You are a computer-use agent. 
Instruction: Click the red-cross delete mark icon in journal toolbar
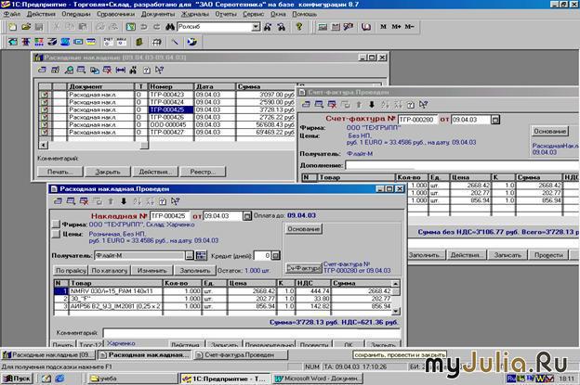(x=107, y=70)
